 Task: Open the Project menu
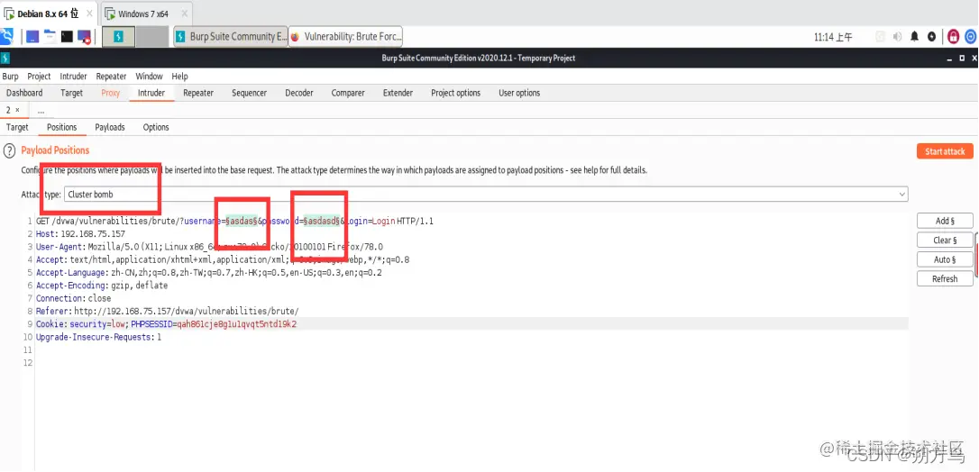[x=39, y=76]
